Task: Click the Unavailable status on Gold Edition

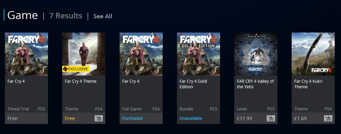Action: [x=191, y=118]
